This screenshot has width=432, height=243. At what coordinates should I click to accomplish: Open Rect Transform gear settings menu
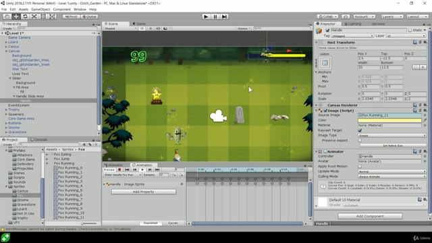click(425, 42)
